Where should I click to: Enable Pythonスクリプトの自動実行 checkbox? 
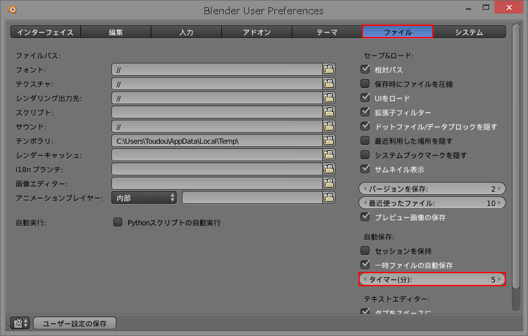pyautogui.click(x=118, y=222)
